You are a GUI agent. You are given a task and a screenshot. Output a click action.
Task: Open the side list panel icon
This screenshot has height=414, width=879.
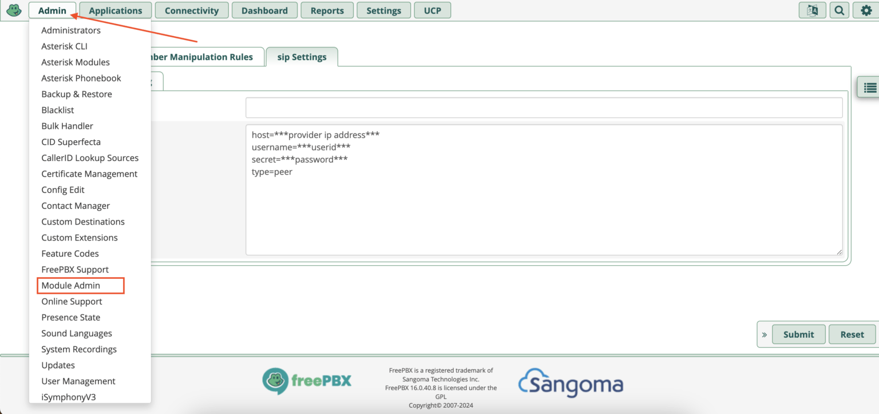coord(870,88)
